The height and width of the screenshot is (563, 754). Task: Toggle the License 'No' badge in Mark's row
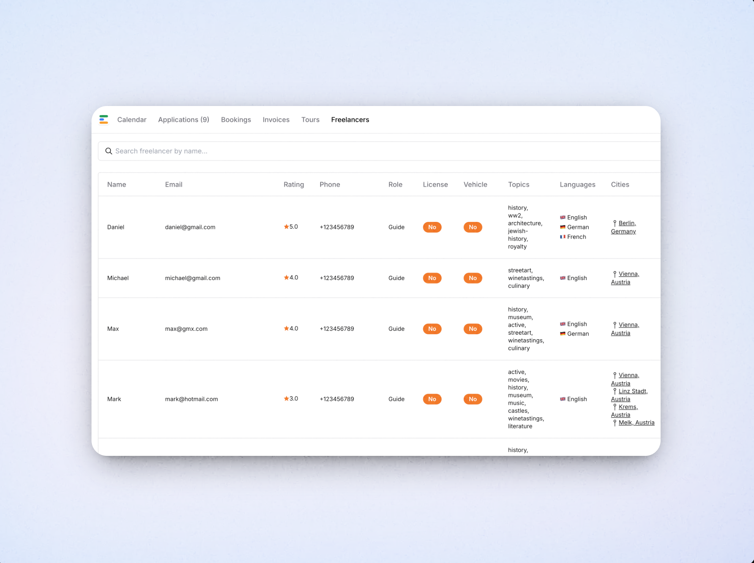tap(432, 399)
